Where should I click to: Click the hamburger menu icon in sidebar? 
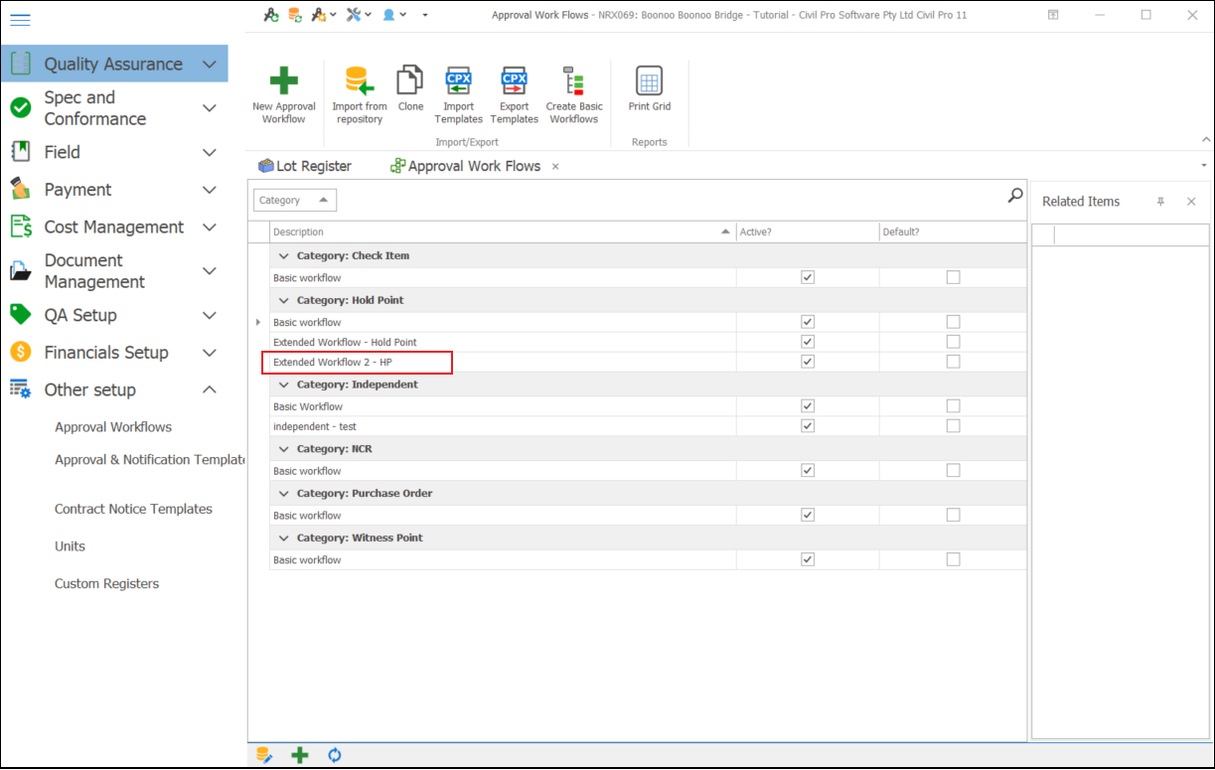pyautogui.click(x=20, y=20)
